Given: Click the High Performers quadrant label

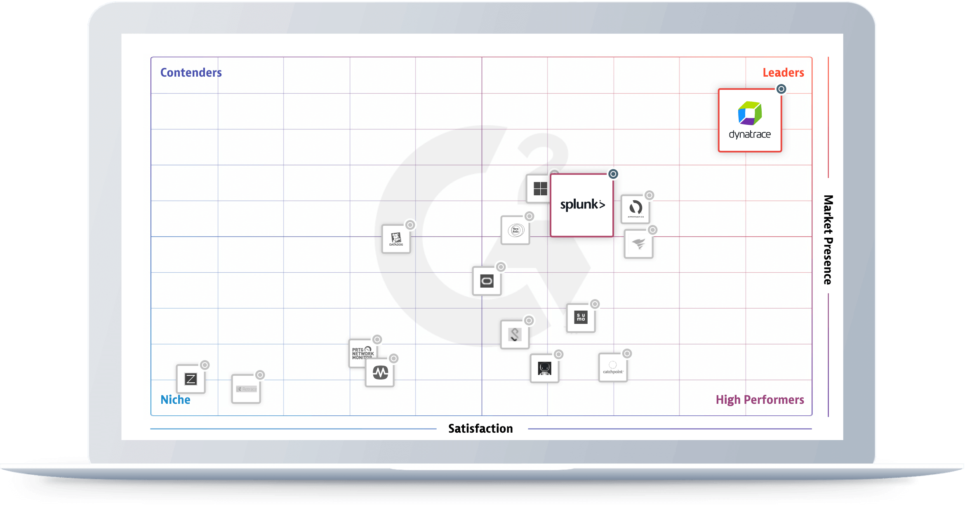Looking at the screenshot, I should tap(760, 400).
